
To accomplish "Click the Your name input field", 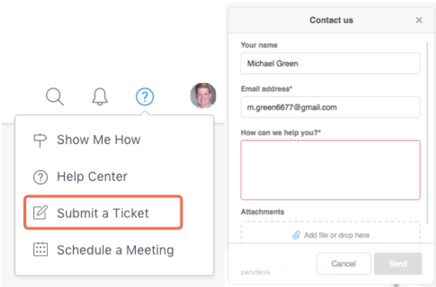I will 330,64.
